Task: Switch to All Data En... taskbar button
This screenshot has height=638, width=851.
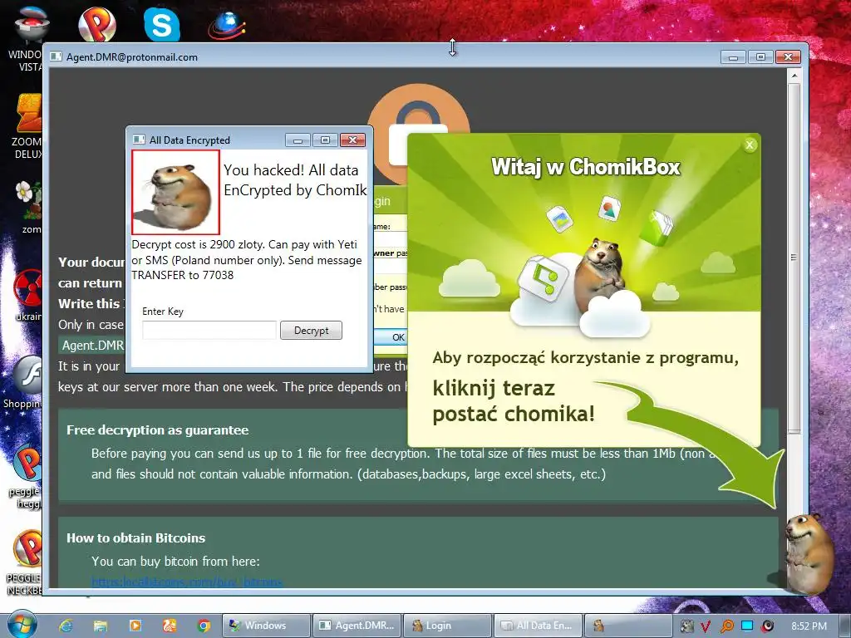Action: [538, 626]
